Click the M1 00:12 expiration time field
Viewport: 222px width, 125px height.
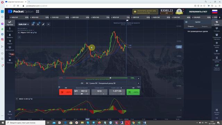pos(82,91)
